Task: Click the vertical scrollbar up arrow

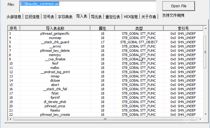Action: 205,28
